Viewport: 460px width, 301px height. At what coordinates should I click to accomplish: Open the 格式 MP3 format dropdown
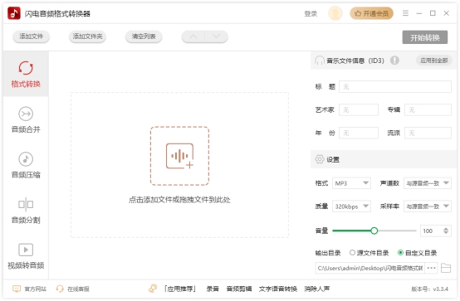point(351,183)
